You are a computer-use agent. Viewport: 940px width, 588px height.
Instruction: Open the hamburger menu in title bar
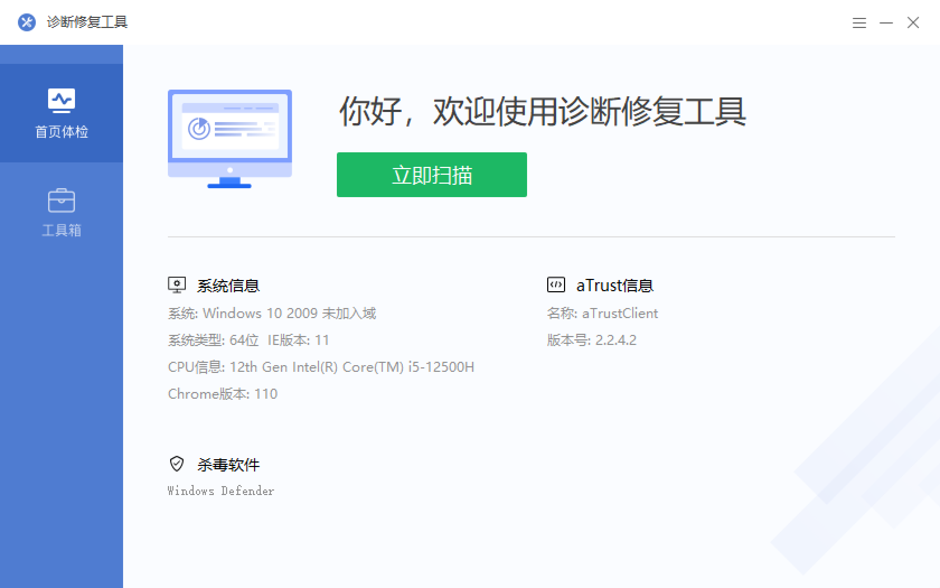pos(859,23)
